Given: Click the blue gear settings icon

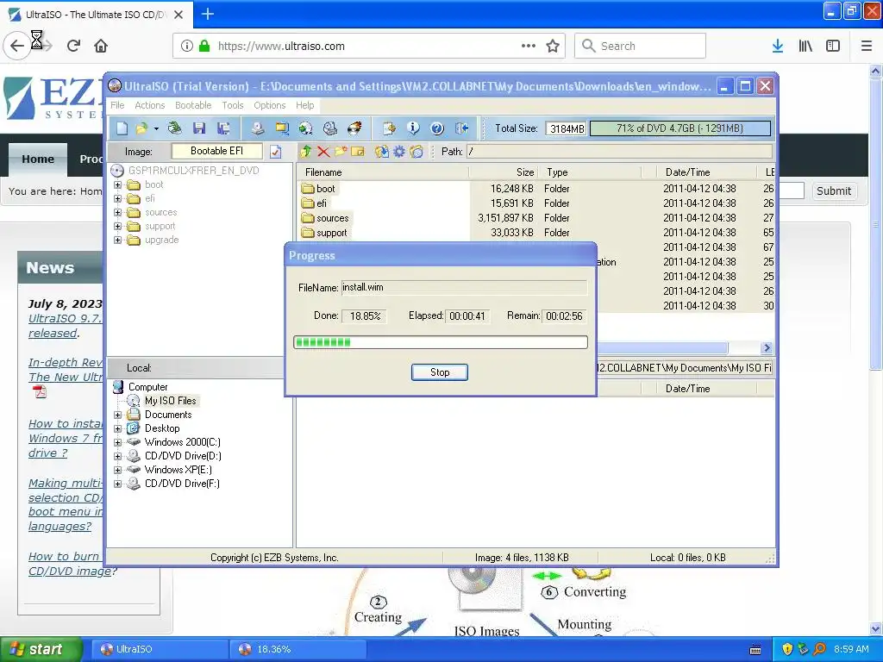Looking at the screenshot, I should tap(398, 151).
